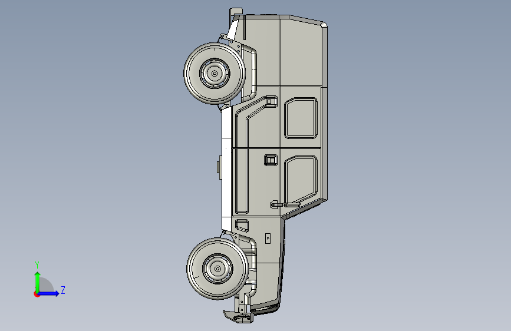
Task: Click the blue Z axis arrow of the triad
Action: point(49,293)
